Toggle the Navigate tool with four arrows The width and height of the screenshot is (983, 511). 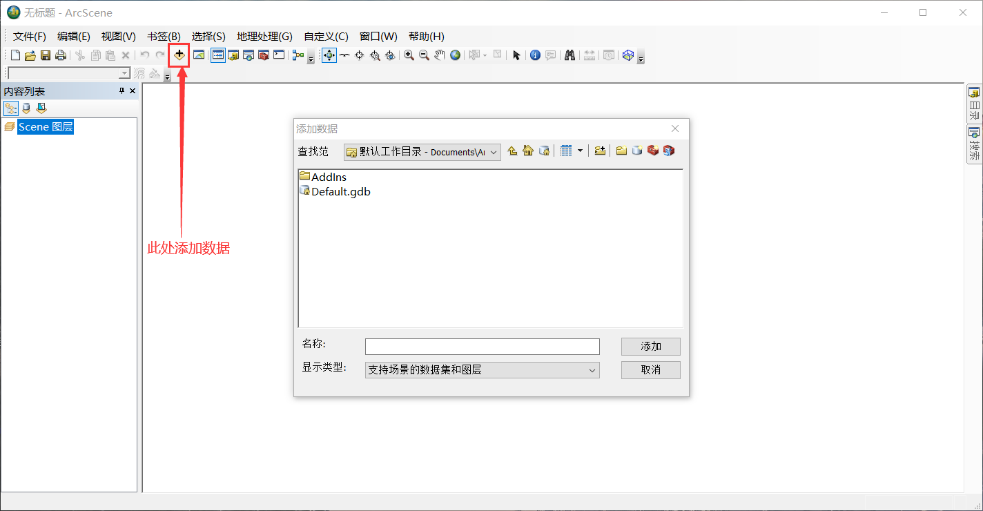point(329,55)
